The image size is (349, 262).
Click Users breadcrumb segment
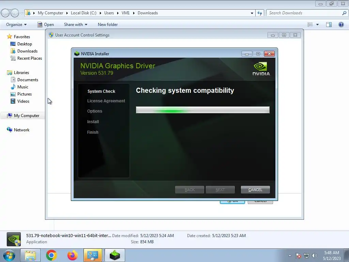point(109,13)
